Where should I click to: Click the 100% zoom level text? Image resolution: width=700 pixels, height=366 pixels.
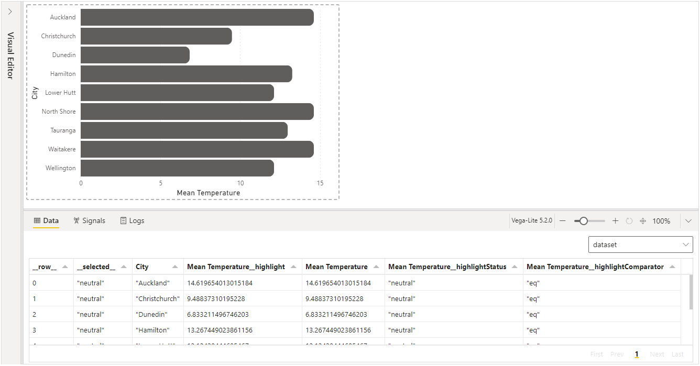661,221
